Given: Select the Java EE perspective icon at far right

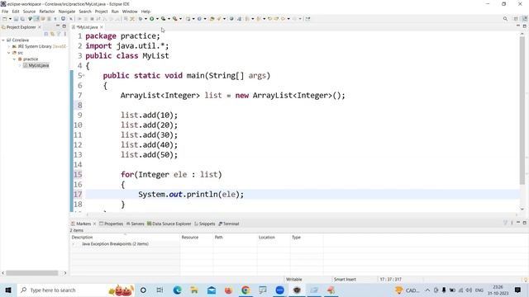Looking at the screenshot, I should (x=525, y=19).
